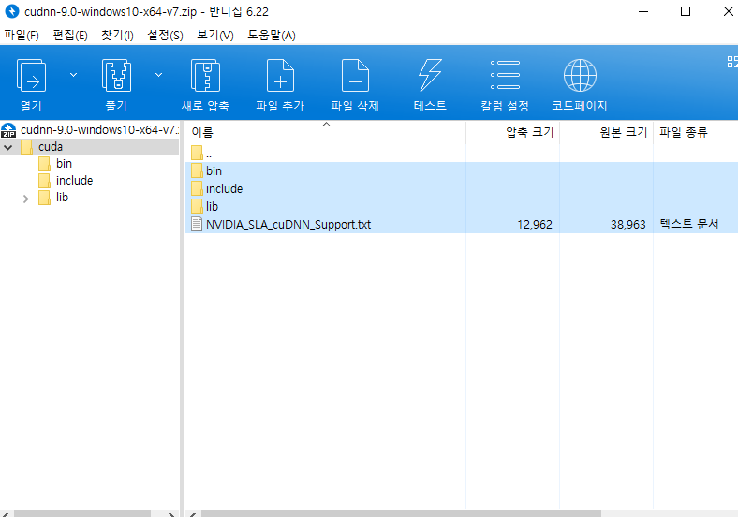Toggle the view mode icon at toolbar right edge
The height and width of the screenshot is (517, 738).
pyautogui.click(x=732, y=62)
